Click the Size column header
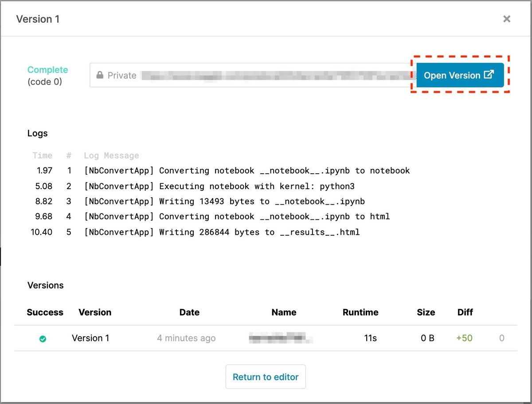 click(426, 312)
